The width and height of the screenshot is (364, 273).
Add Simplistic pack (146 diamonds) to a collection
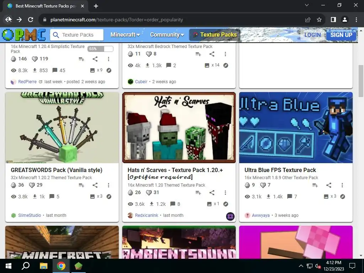pyautogui.click(x=81, y=59)
